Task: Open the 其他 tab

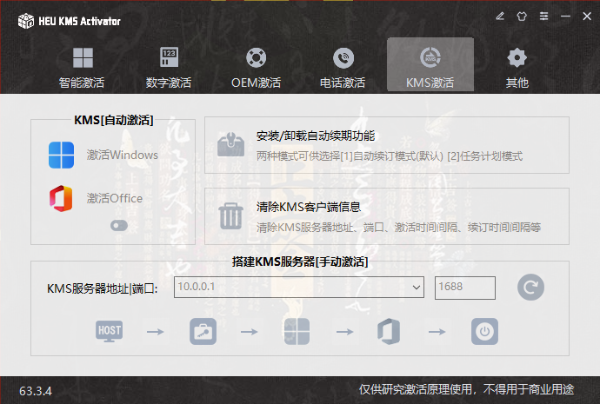Action: [517, 67]
